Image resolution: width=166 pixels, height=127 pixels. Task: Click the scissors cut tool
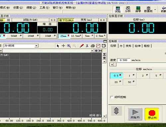point(87,46)
